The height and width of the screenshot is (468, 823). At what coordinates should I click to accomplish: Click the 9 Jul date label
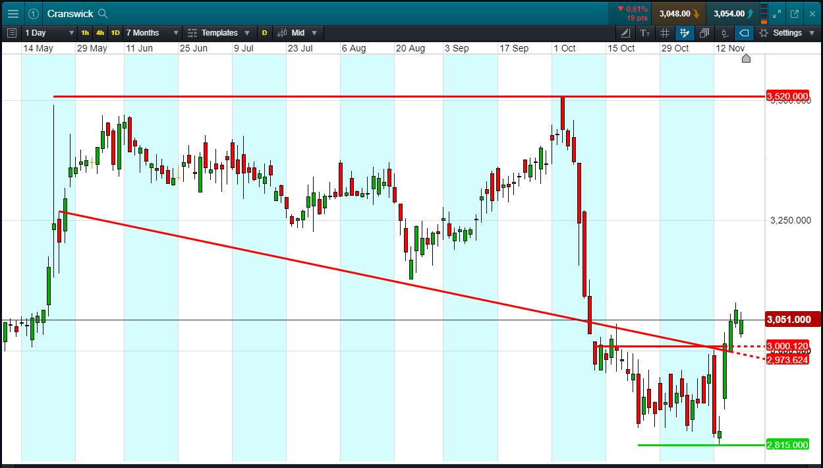coord(244,48)
